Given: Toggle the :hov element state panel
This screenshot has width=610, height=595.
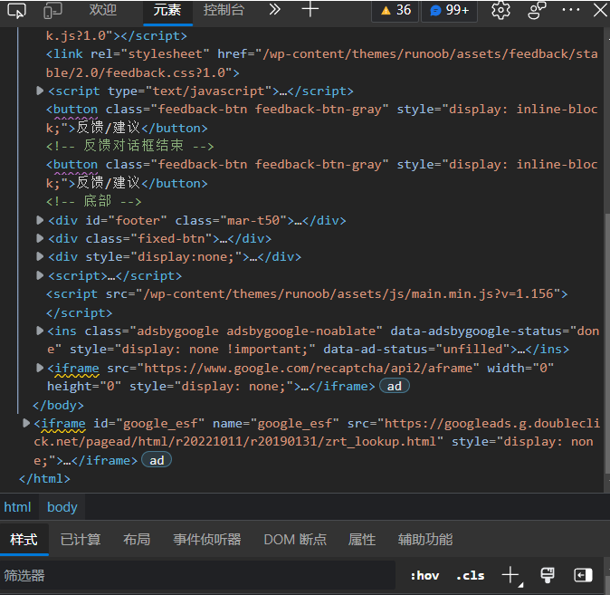Looking at the screenshot, I should (424, 575).
